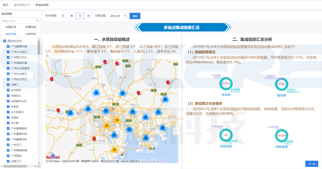Switch to the 所属流域 tab

coord(30,27)
